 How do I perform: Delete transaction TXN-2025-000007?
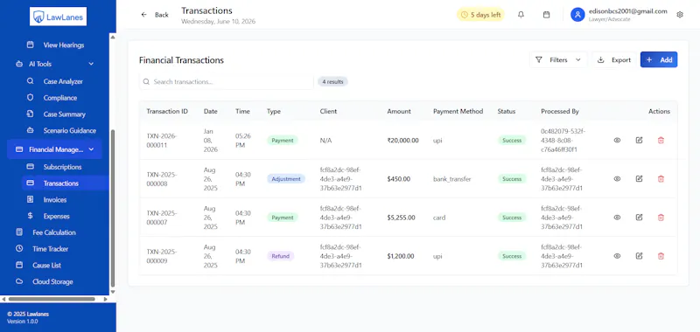(661, 218)
